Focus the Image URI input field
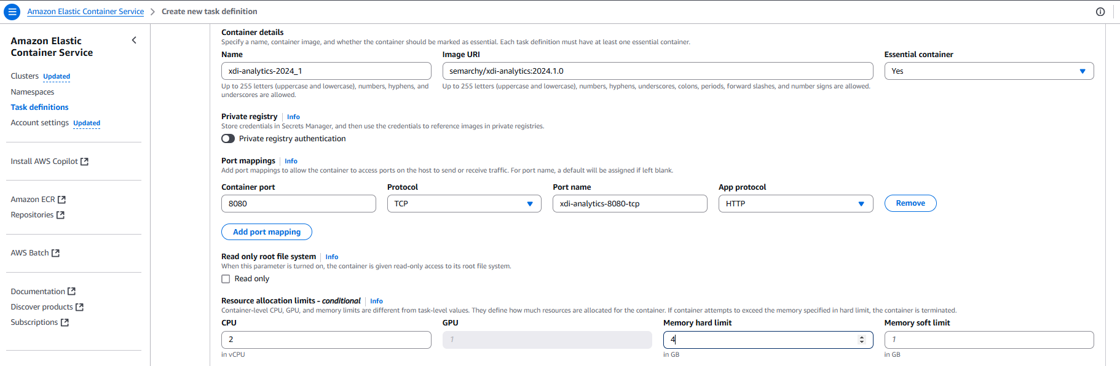Image resolution: width=1120 pixels, height=366 pixels. (658, 71)
